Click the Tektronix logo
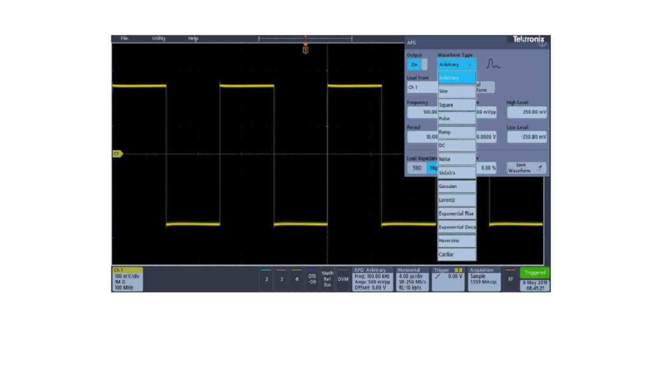 click(528, 40)
